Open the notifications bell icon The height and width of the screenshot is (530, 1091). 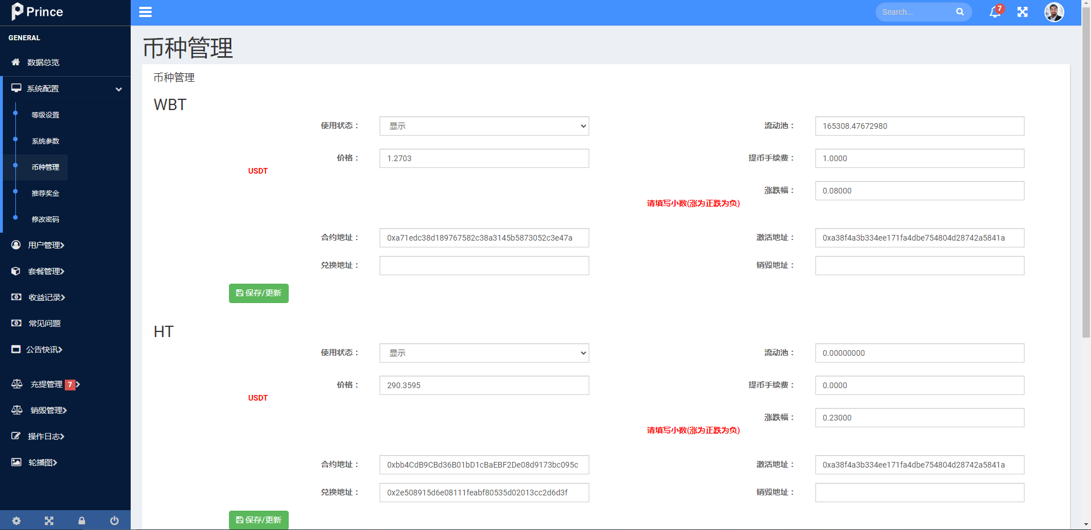click(994, 12)
